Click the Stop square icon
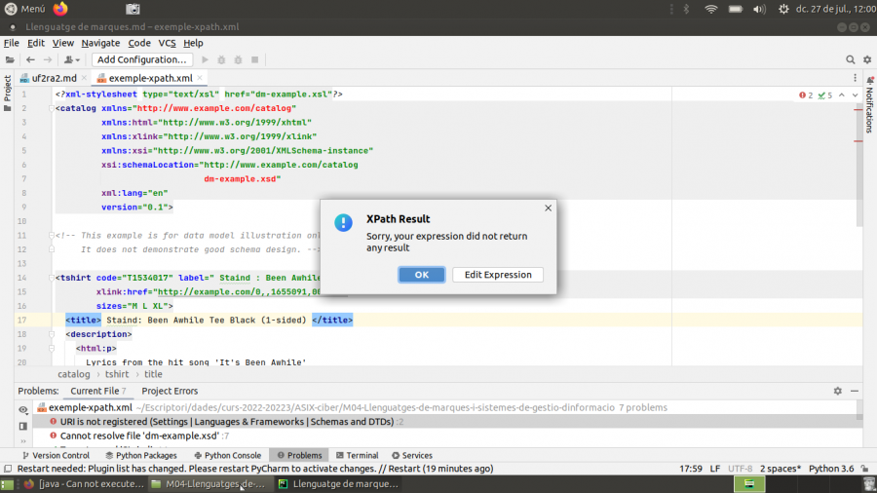 255,59
